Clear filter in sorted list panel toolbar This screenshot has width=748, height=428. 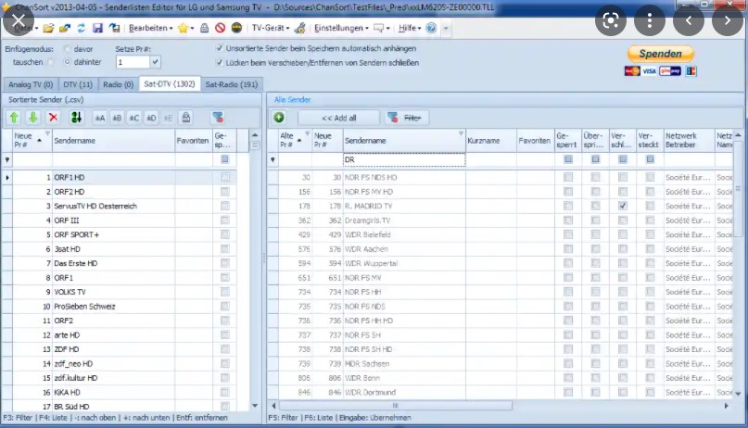218,118
